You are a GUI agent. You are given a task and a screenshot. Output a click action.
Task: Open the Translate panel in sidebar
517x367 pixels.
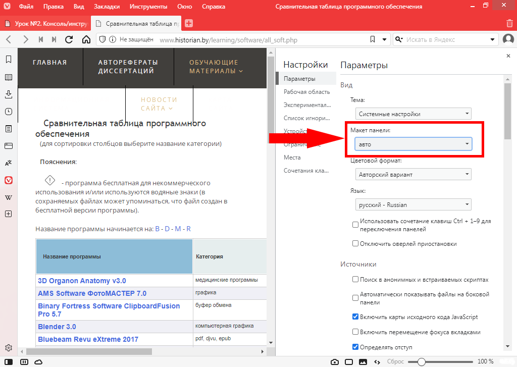point(9,163)
